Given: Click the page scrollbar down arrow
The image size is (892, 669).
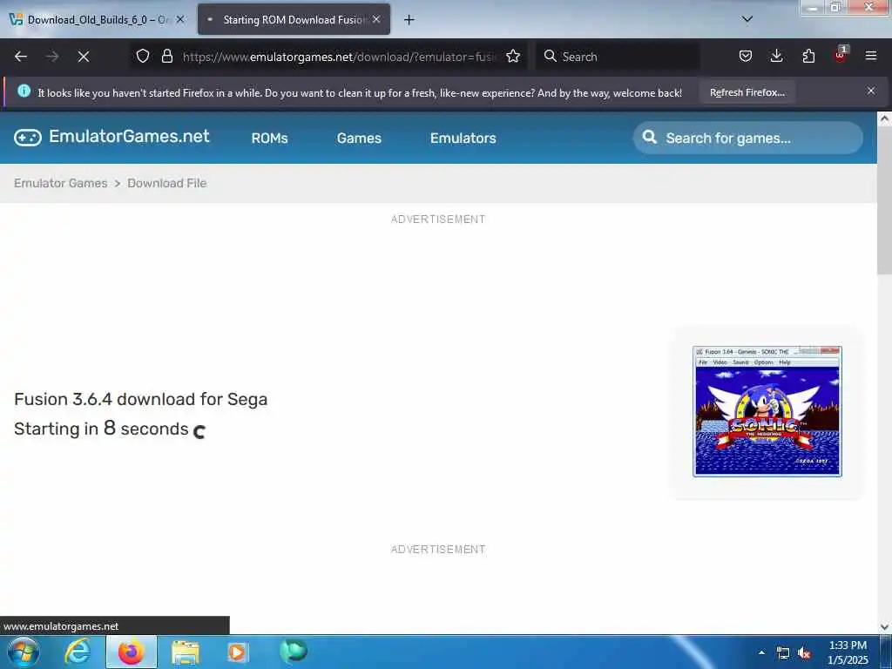Looking at the screenshot, I should [884, 627].
